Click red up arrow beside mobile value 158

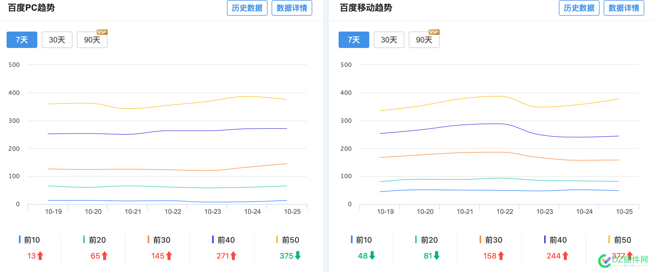(501, 256)
